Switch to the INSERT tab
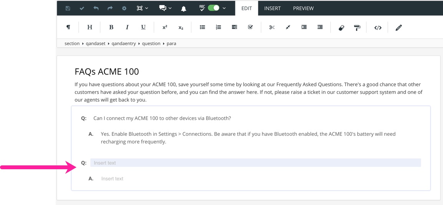The image size is (443, 205). 272,8
